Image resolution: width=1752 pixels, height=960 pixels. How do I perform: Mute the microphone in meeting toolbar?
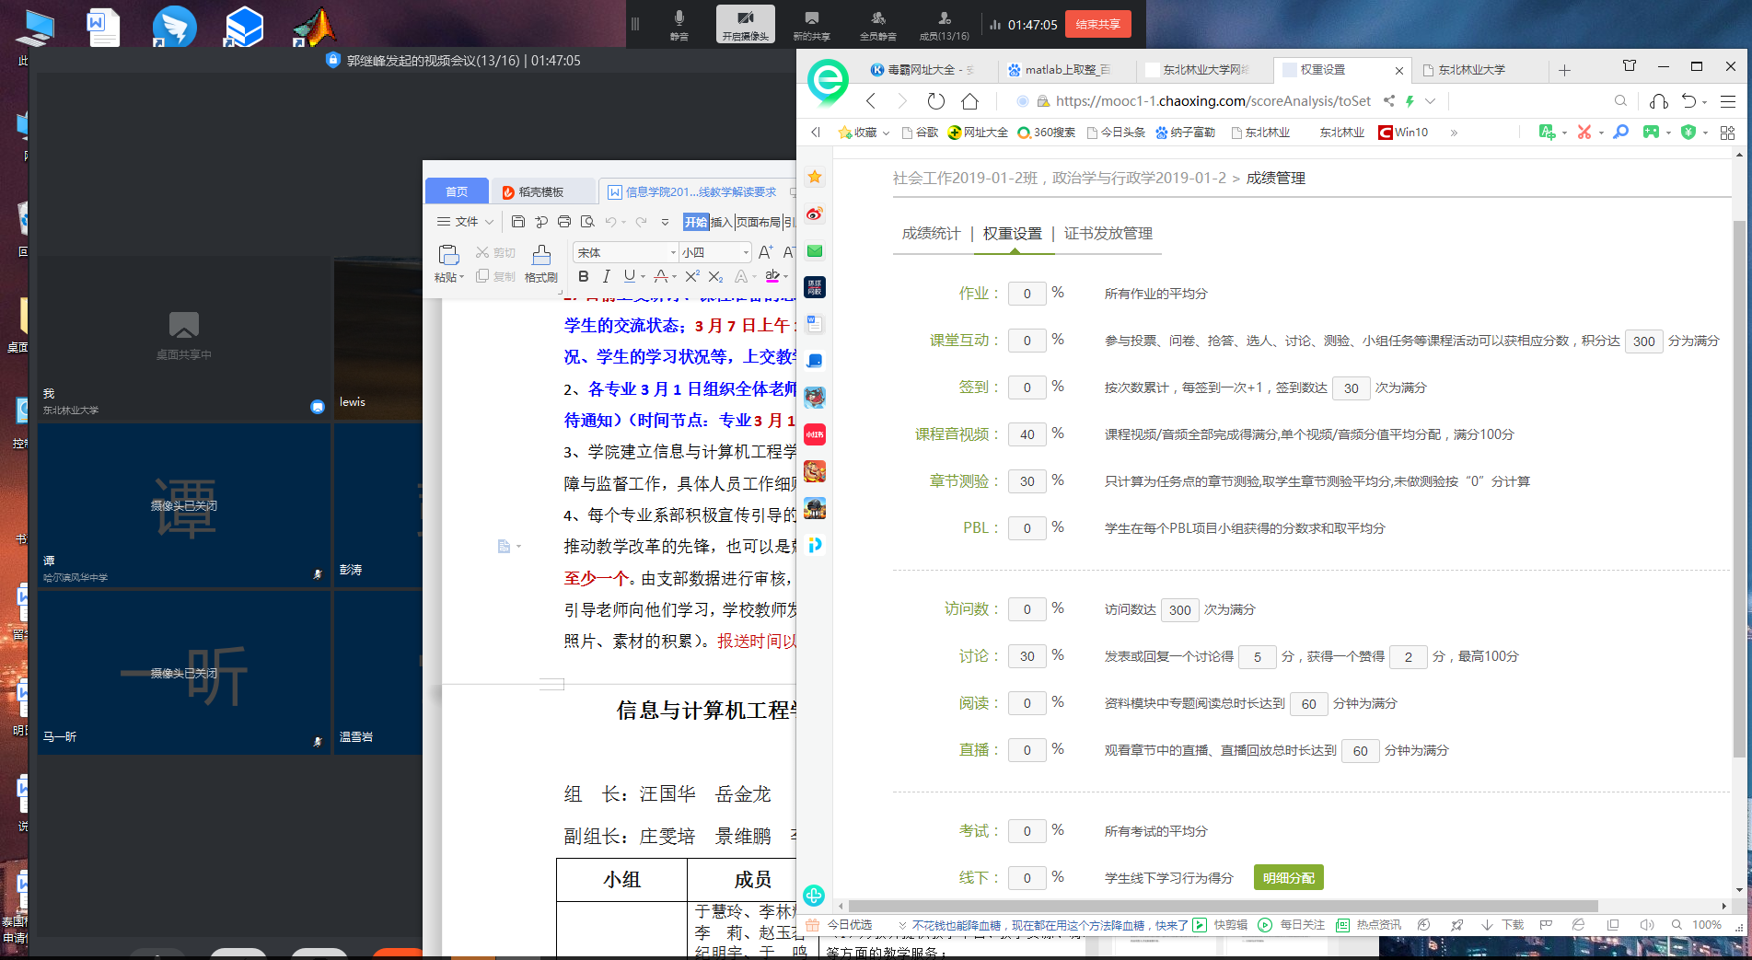pos(679,24)
